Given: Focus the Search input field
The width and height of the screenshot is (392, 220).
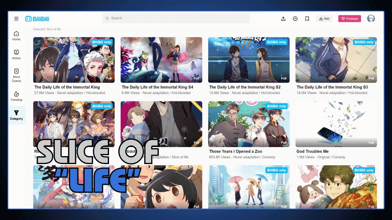Looking at the screenshot, I should tap(176, 18).
